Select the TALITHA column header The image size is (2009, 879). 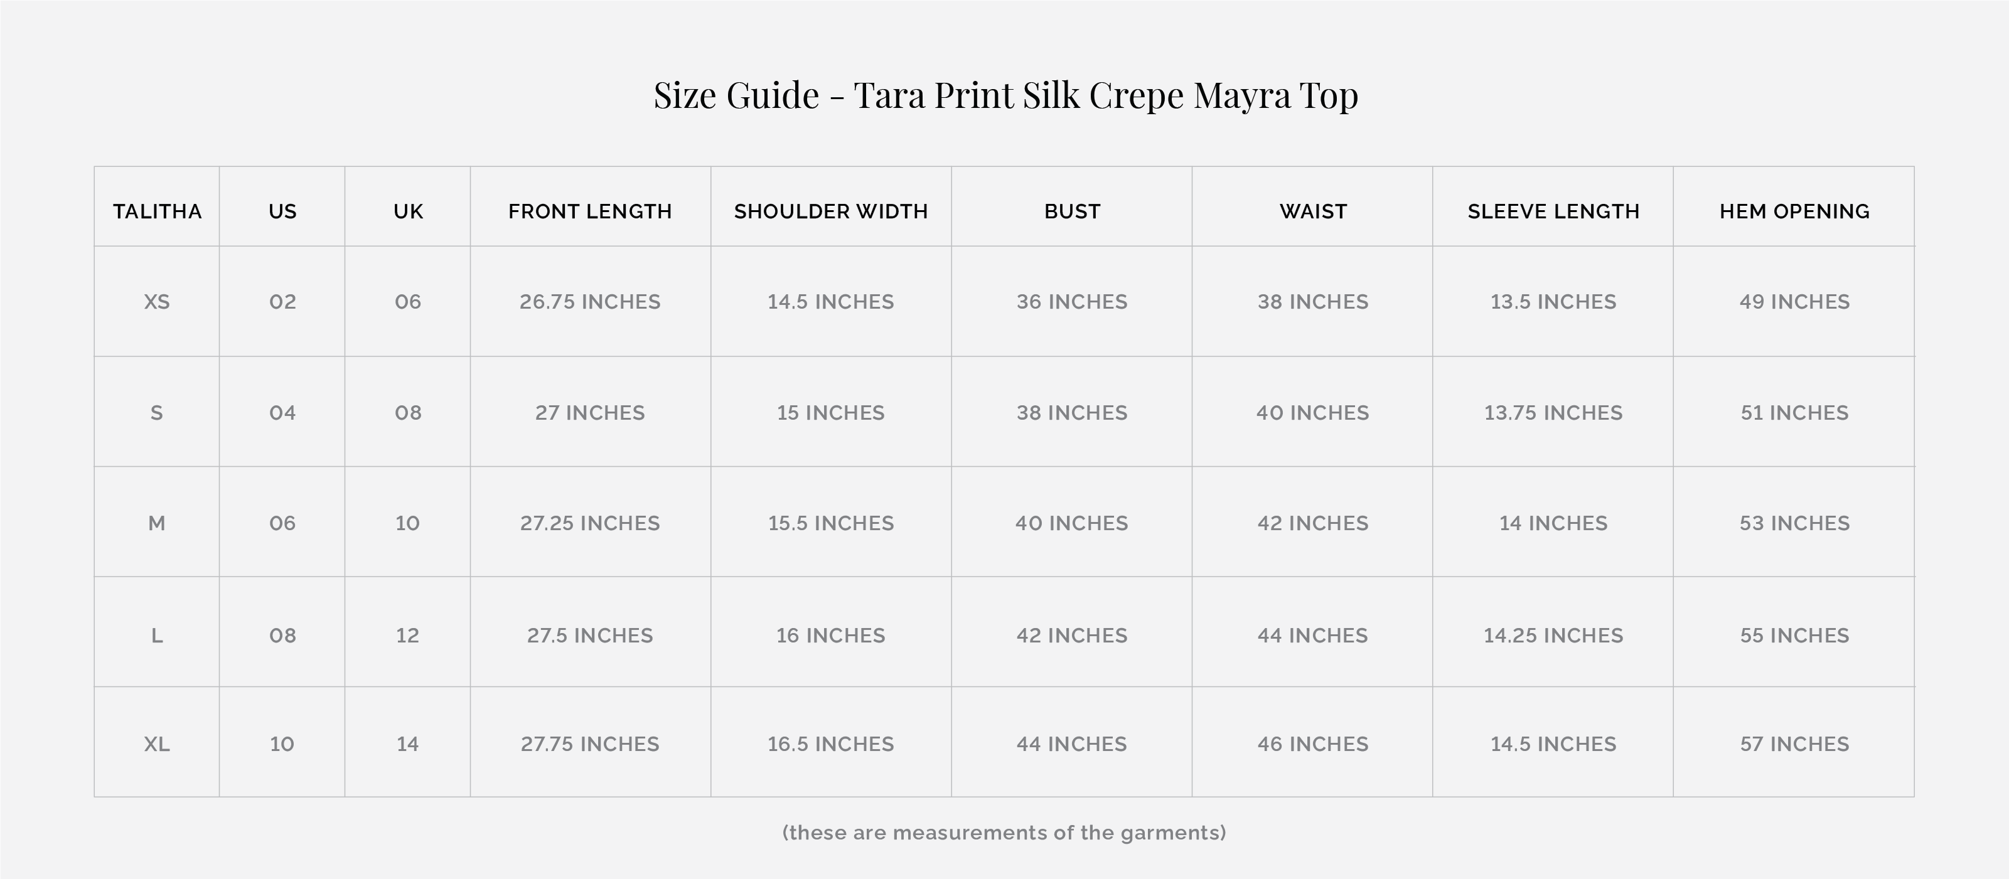point(157,211)
